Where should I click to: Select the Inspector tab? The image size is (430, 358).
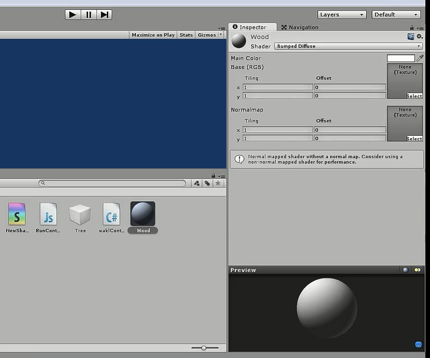pyautogui.click(x=250, y=27)
